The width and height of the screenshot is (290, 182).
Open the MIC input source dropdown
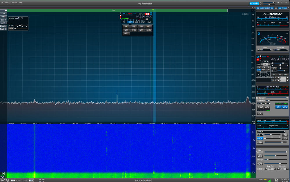pos(260,135)
